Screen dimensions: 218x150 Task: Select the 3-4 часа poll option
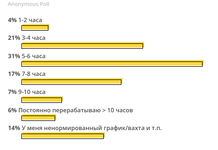point(34,38)
